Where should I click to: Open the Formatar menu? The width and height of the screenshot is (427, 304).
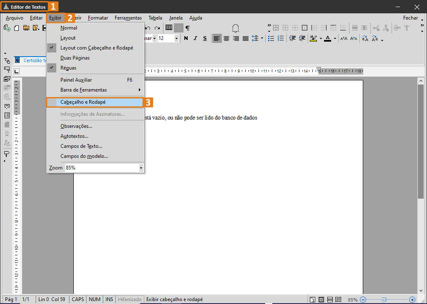(x=98, y=18)
